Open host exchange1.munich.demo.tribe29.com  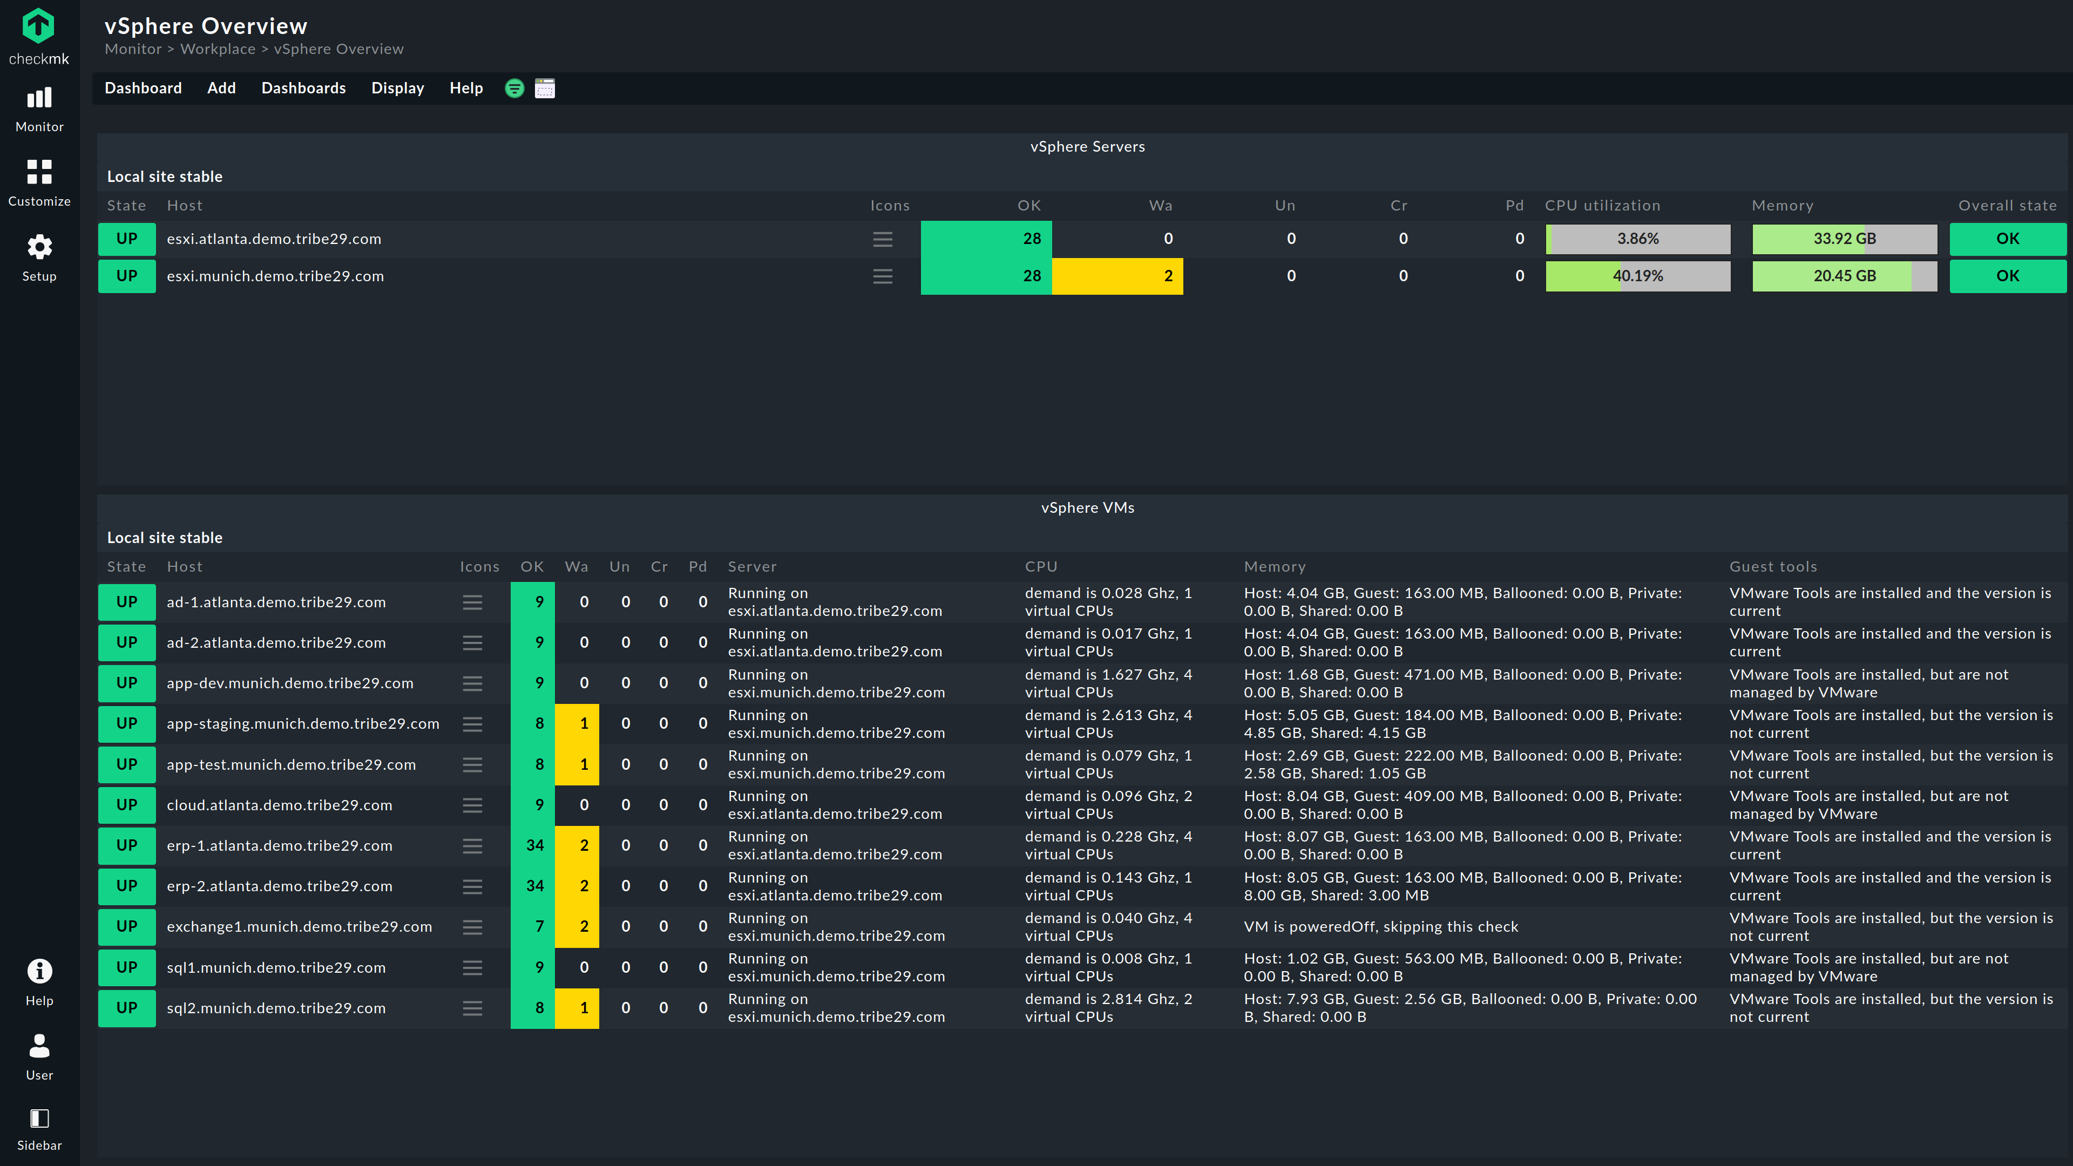pos(300,927)
